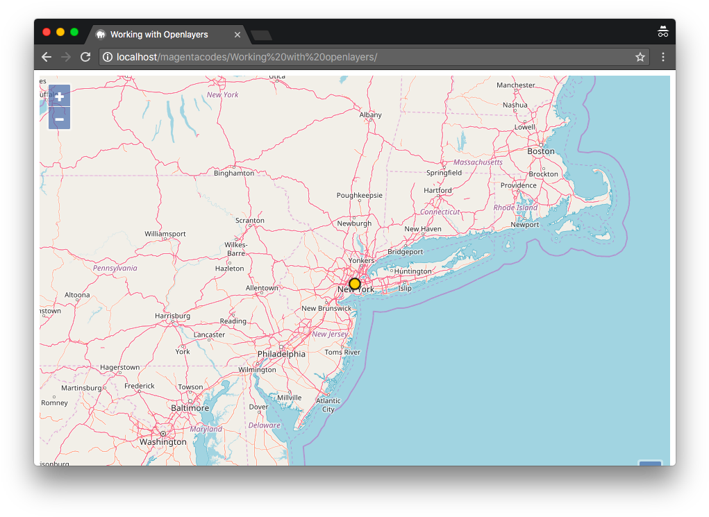Viewport: 709px width, 517px height.
Task: Click the green fullscreen window button
Action: [74, 32]
